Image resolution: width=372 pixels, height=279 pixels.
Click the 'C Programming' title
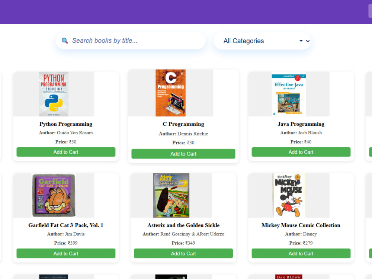183,124
